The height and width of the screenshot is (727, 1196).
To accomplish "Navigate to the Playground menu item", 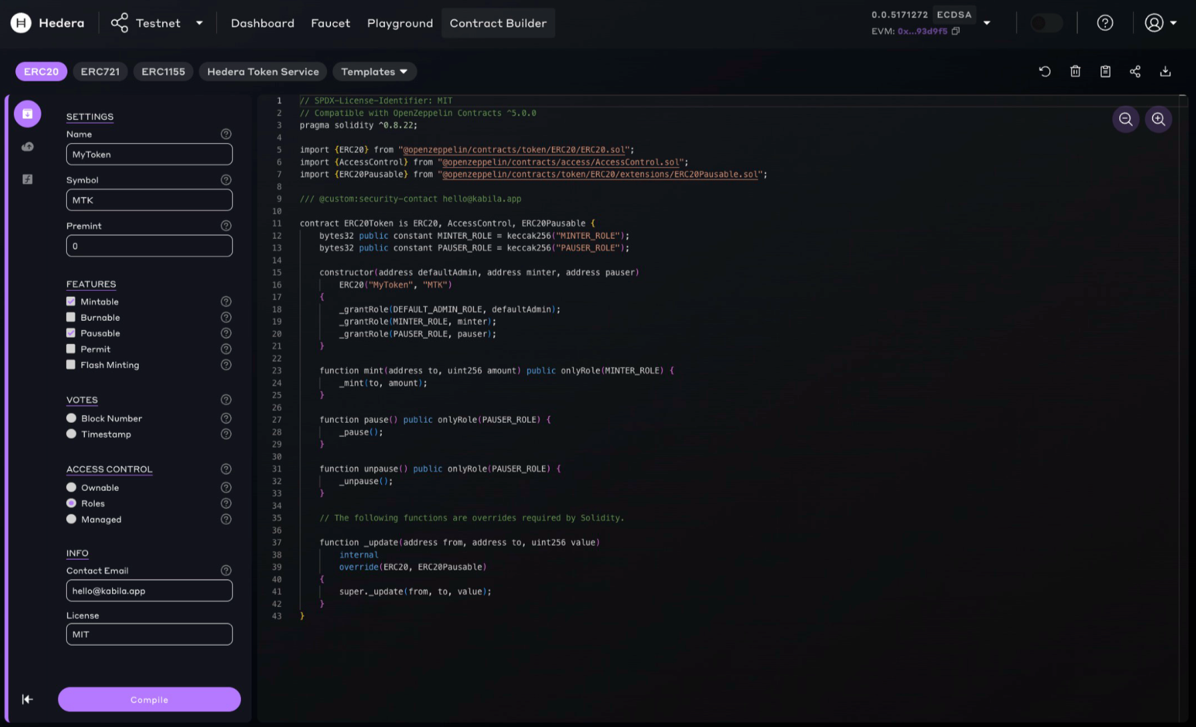I will pyautogui.click(x=399, y=23).
